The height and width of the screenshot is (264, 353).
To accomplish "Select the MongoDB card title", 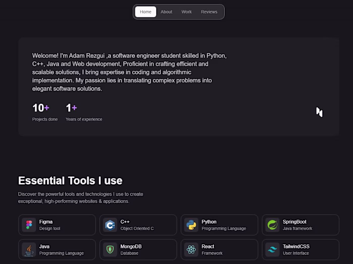I will [x=131, y=246].
